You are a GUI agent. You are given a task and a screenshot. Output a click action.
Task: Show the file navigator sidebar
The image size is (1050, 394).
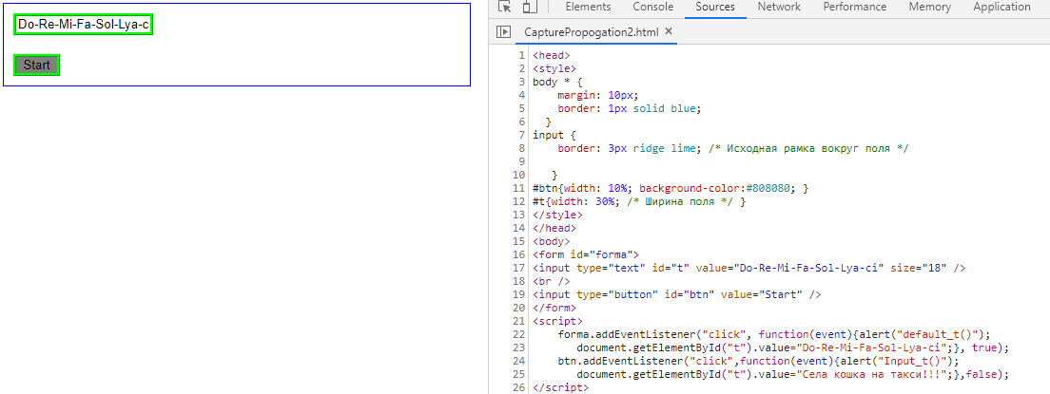(504, 32)
